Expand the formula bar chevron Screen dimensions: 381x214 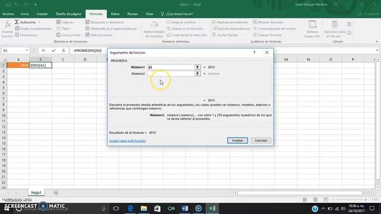tap(377, 51)
